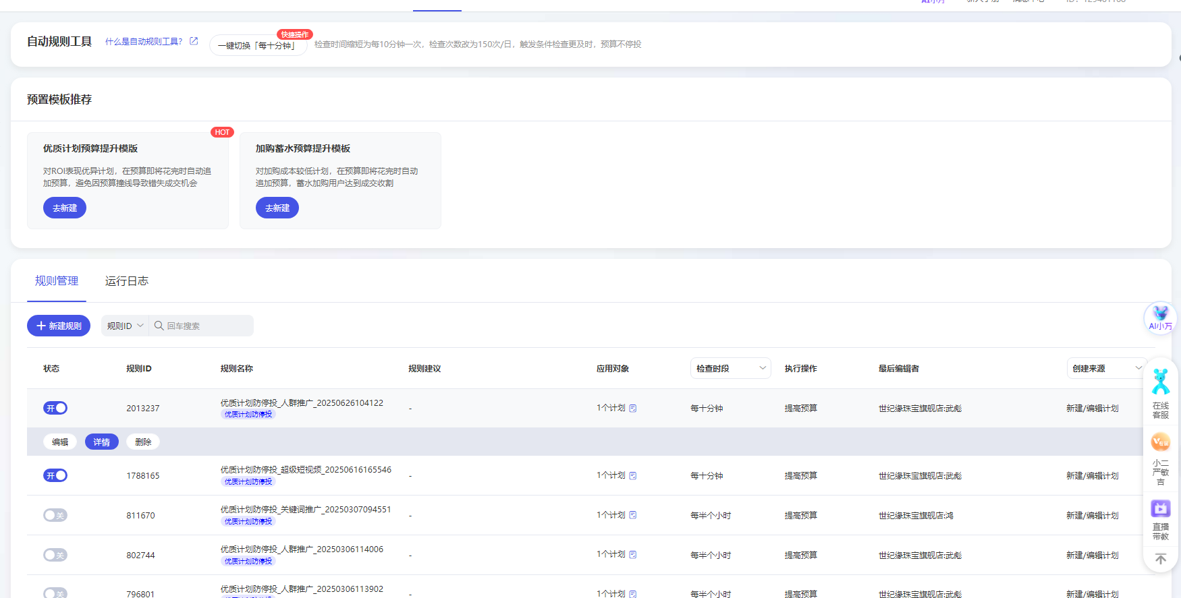Turn off toggle for rule 2013237
Image resolution: width=1181 pixels, height=598 pixels.
click(x=55, y=408)
